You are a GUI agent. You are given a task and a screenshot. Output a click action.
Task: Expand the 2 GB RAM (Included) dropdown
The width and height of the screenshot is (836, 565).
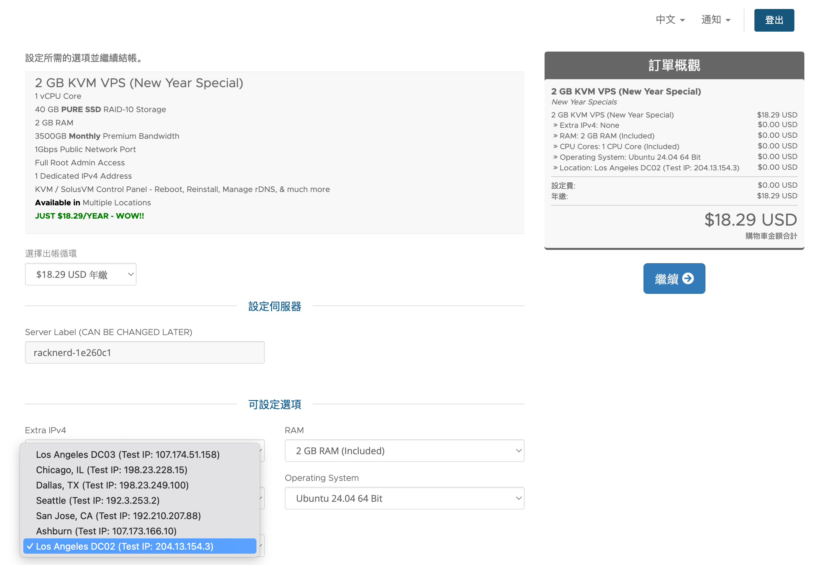pyautogui.click(x=404, y=450)
